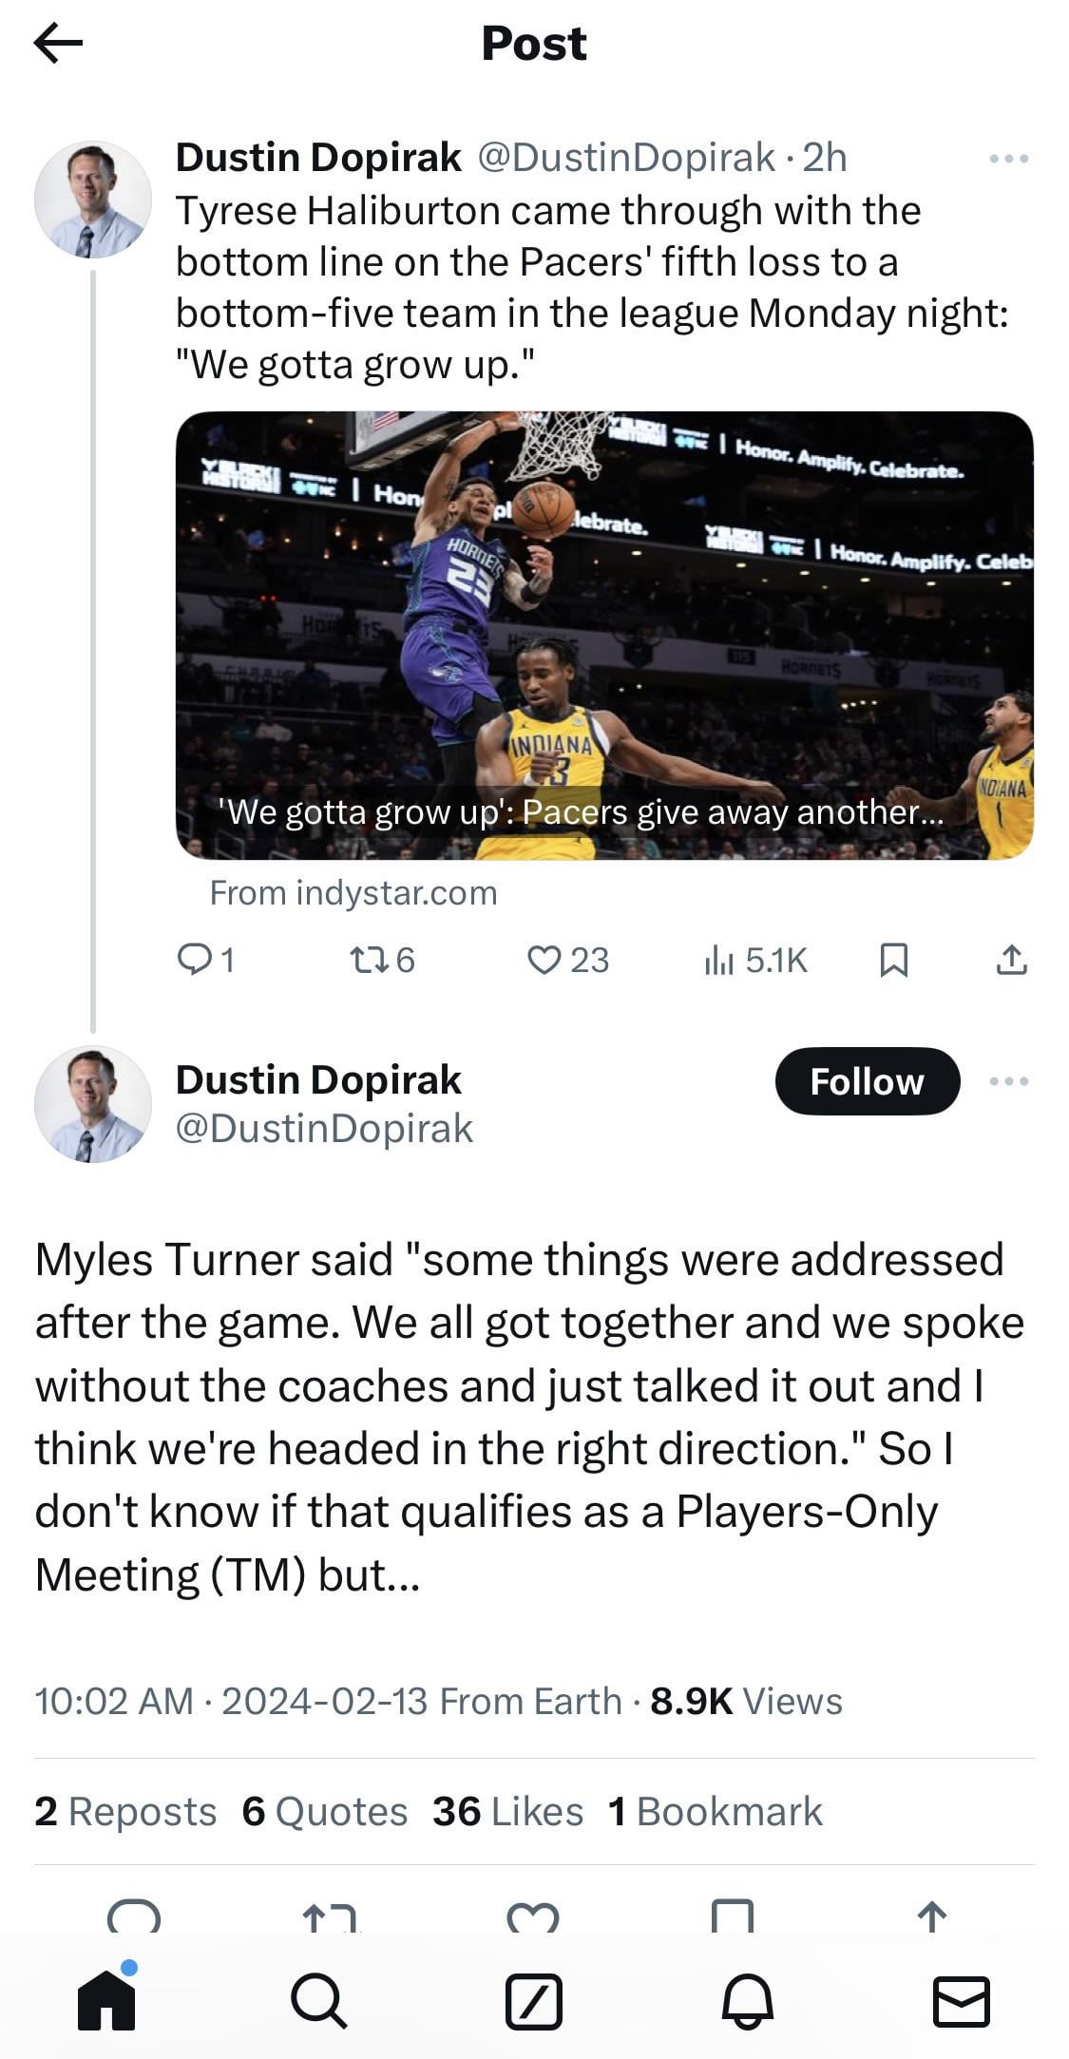
Task: Follow Dustin Dopirak
Action: click(x=867, y=1081)
